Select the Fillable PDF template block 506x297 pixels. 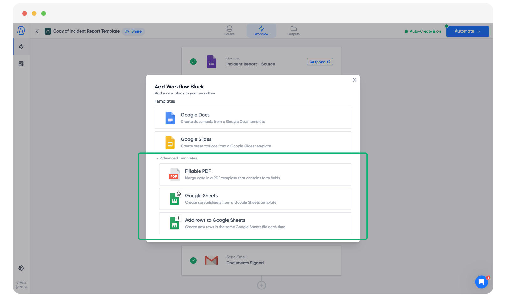point(255,174)
